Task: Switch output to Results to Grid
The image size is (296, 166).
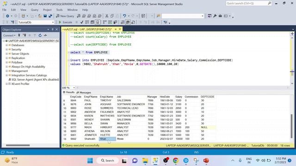Action: click(x=128, y=22)
